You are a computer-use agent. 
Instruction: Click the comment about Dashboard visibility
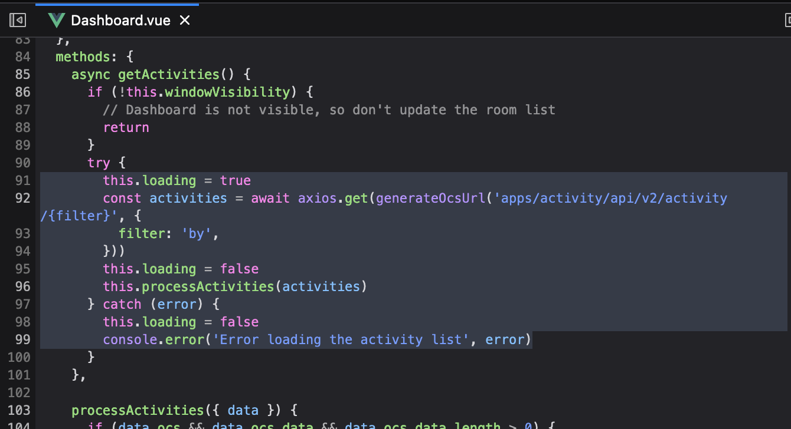[x=328, y=110]
